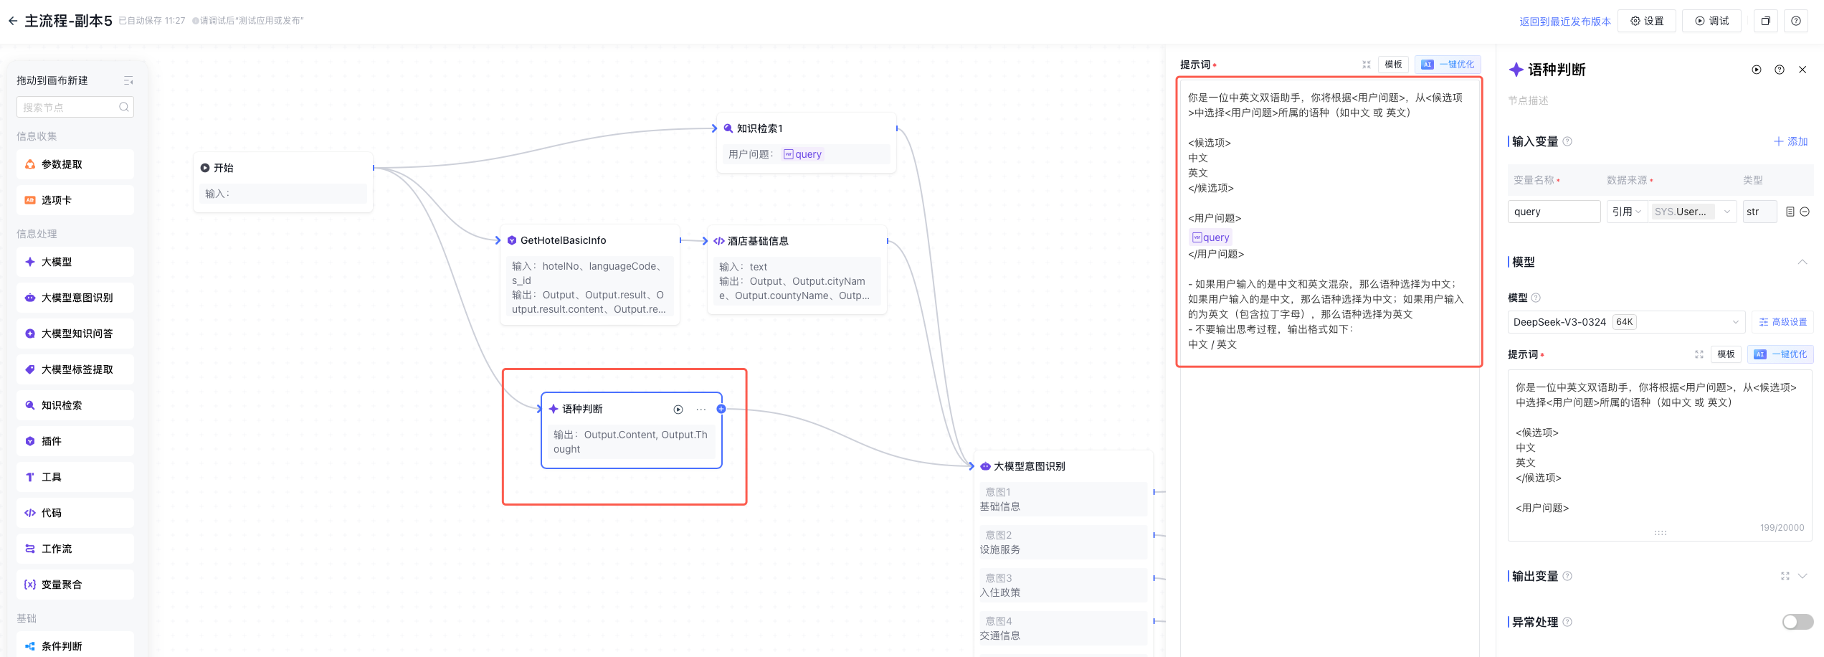The image size is (1824, 657).
Task: Open the three-dot menu on 语种判断 node
Action: (x=700, y=410)
